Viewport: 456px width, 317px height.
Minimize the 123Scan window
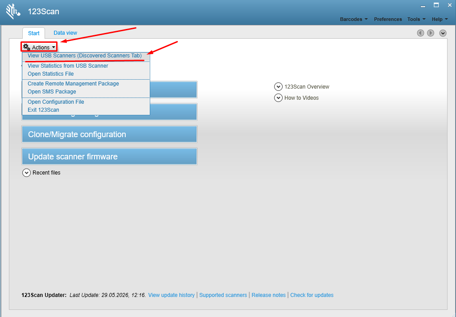(423, 6)
